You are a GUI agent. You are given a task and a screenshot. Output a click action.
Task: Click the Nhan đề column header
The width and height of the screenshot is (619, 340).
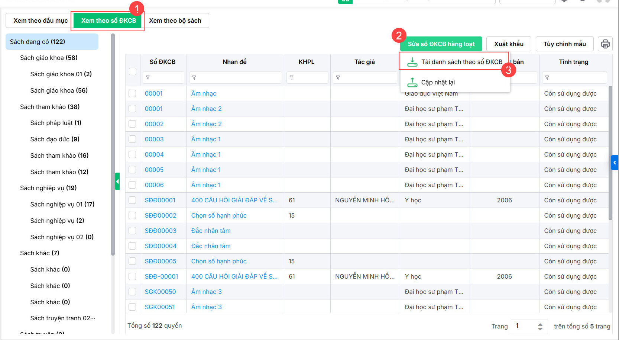234,62
